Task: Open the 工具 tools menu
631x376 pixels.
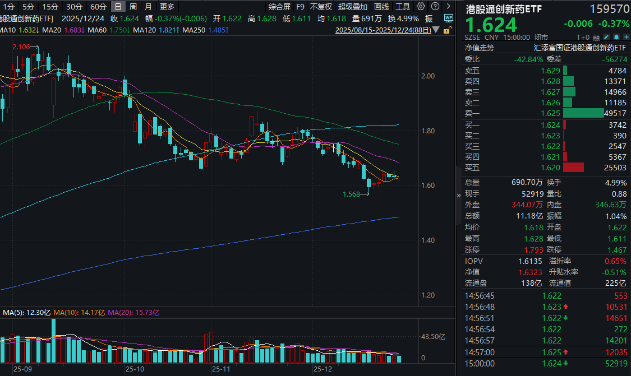Action: tap(403, 6)
